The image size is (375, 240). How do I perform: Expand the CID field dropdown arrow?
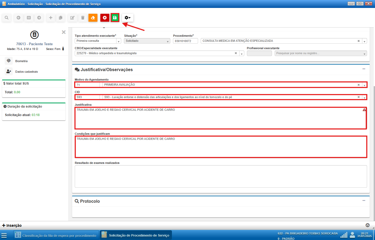[x=364, y=98]
